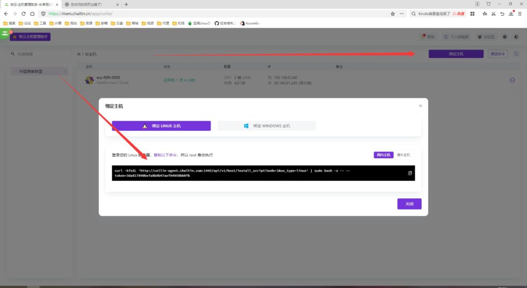Click the external IP 36.140.61.245
Viewport: 527px width, 288px height.
(x=285, y=83)
